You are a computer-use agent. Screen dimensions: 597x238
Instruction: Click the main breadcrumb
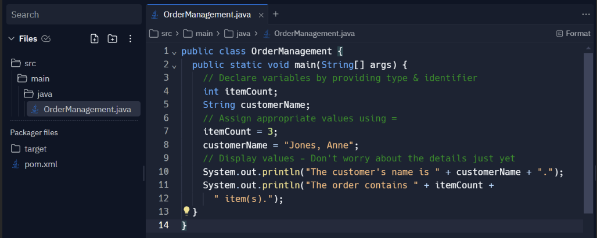tap(204, 34)
